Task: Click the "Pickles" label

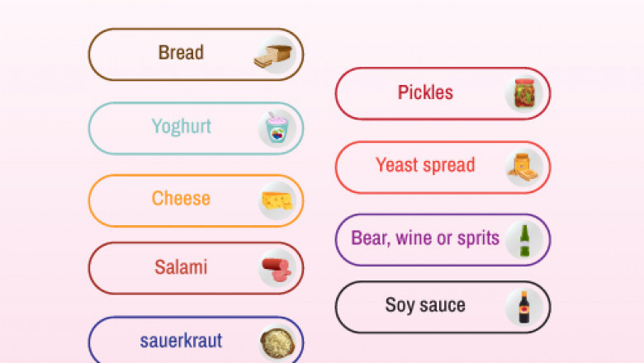Action: (425, 92)
